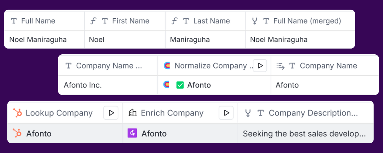Click the HubSpot icon in Lookup Company header
The width and height of the screenshot is (383, 153).
click(x=17, y=113)
